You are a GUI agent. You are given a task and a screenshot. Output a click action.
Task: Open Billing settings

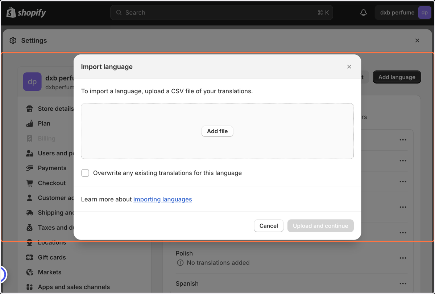(x=46, y=139)
